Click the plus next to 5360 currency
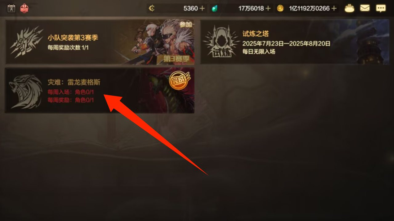Viewport: 394px width, 221px height. click(202, 8)
